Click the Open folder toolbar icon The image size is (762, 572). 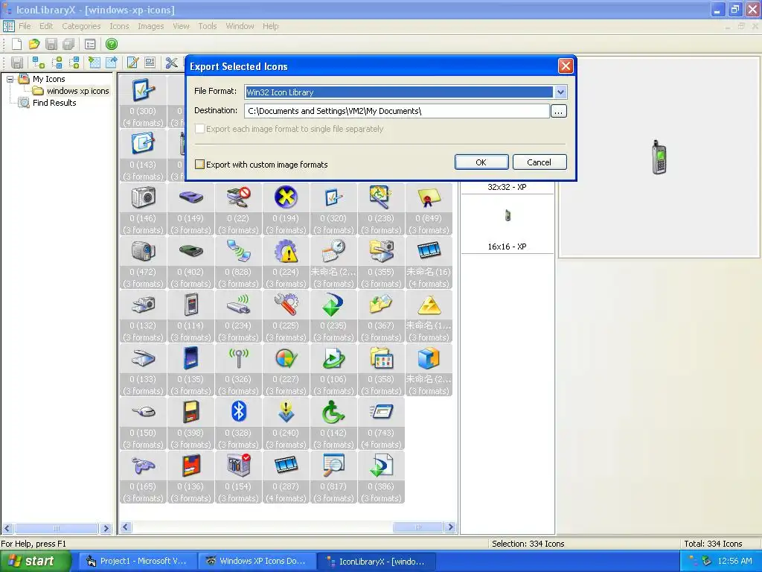pyautogui.click(x=34, y=44)
